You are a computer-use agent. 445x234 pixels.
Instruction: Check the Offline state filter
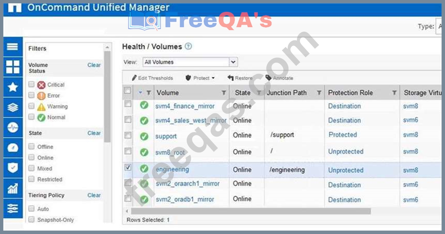click(x=32, y=147)
